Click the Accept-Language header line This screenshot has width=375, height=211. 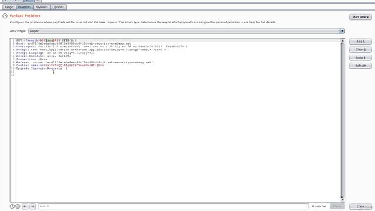tap(56, 53)
